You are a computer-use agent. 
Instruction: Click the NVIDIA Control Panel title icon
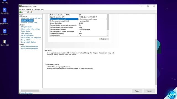point(20,6)
